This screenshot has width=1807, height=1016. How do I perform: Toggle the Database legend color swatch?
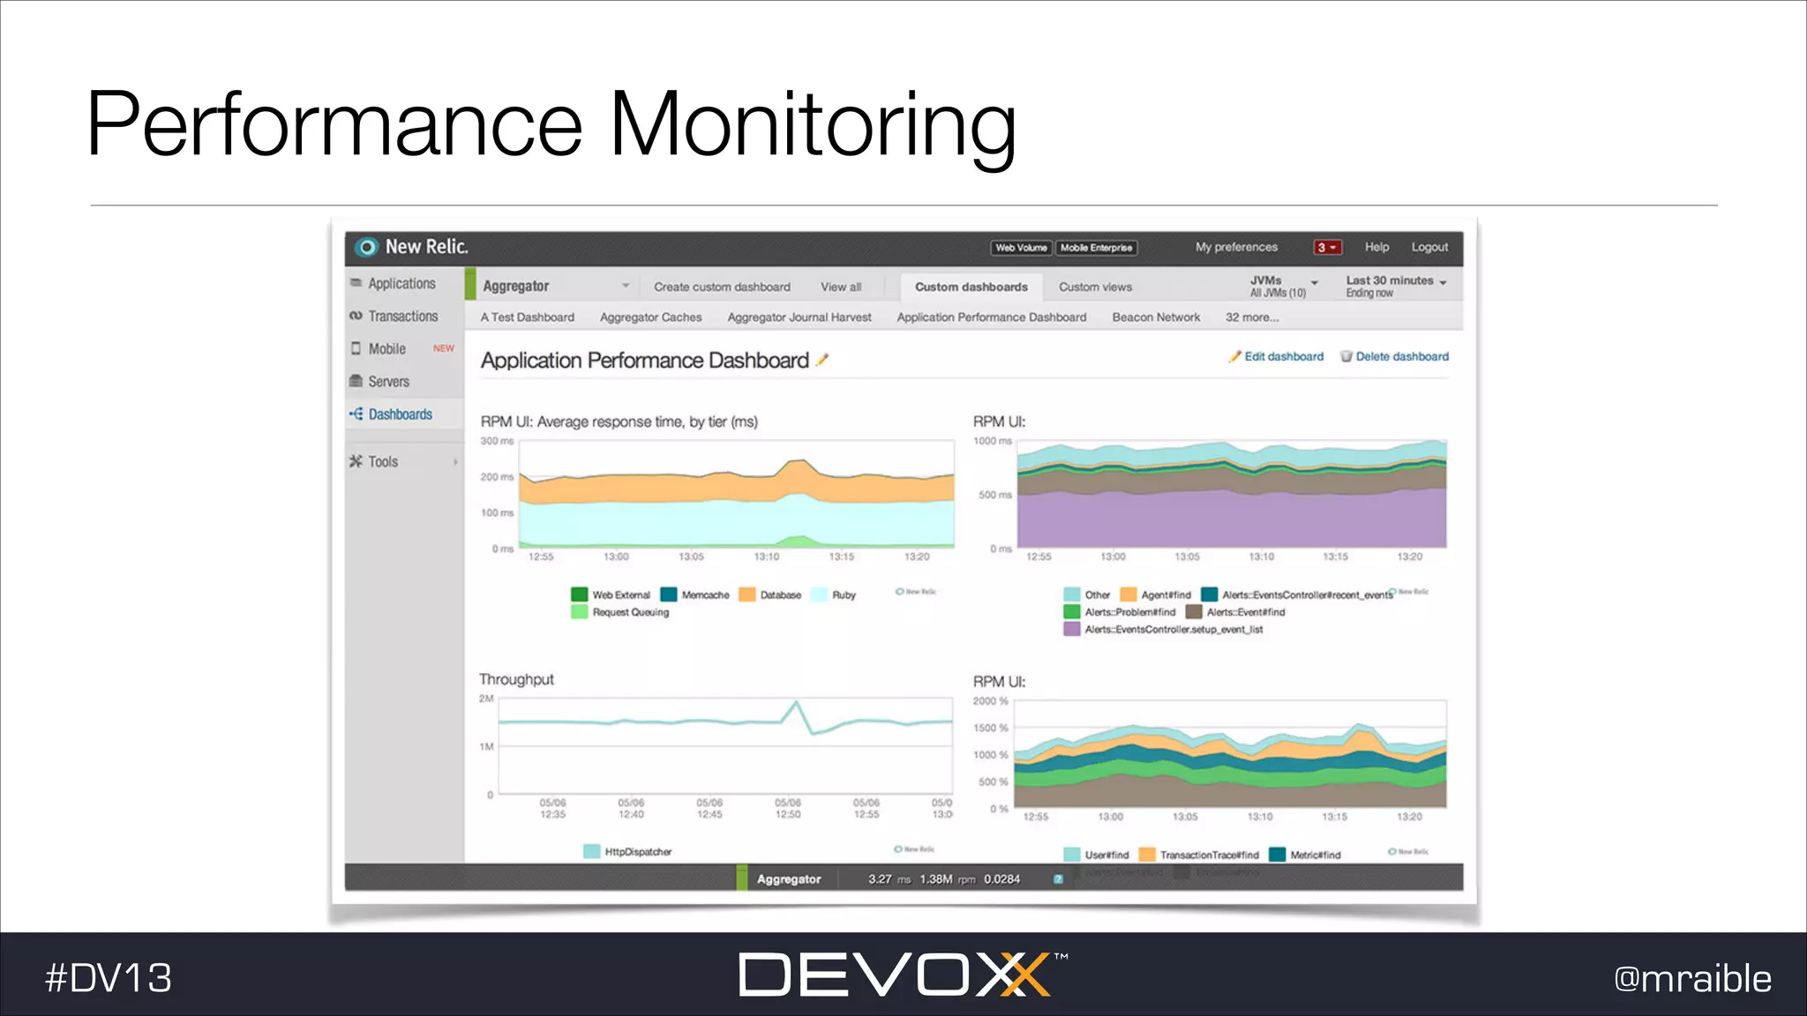[x=747, y=594]
